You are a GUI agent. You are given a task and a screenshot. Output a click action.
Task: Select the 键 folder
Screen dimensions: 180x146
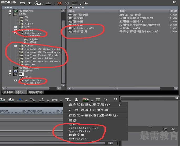21,74
